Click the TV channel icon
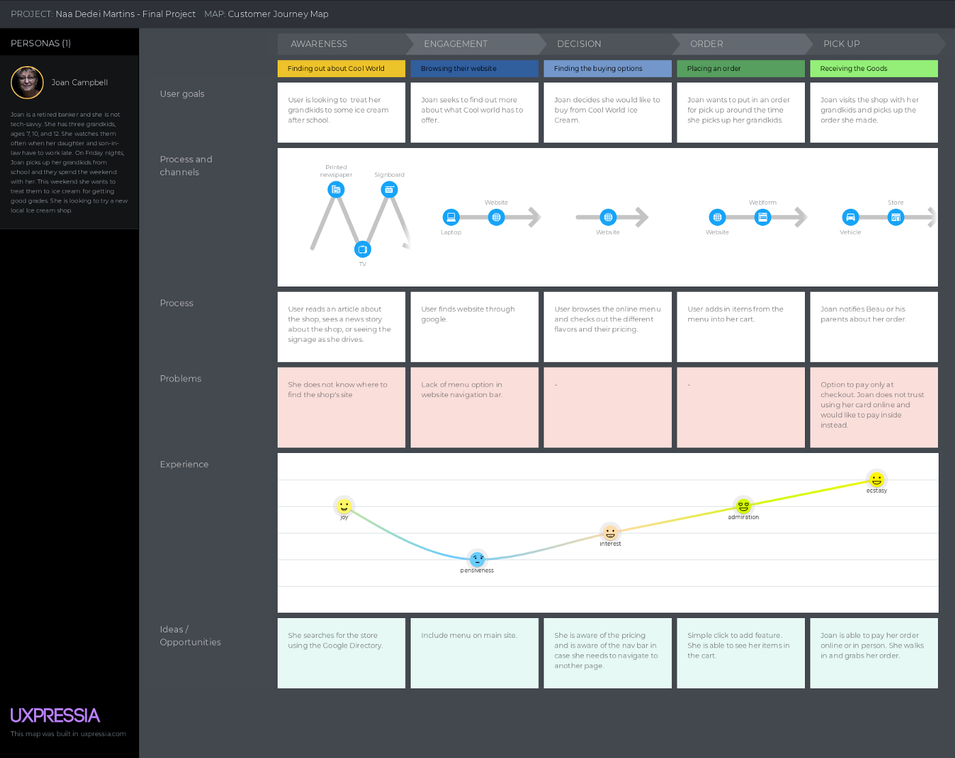The width and height of the screenshot is (955, 758). click(x=363, y=250)
